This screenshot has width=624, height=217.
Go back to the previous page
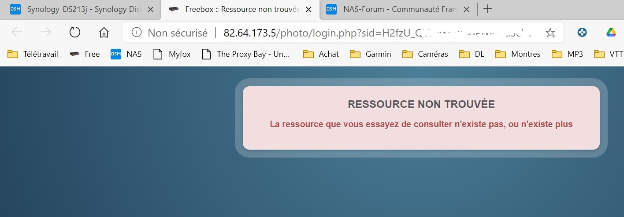(17, 32)
